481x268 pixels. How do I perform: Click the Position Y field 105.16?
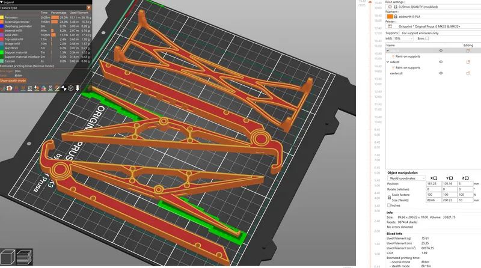[449, 184]
